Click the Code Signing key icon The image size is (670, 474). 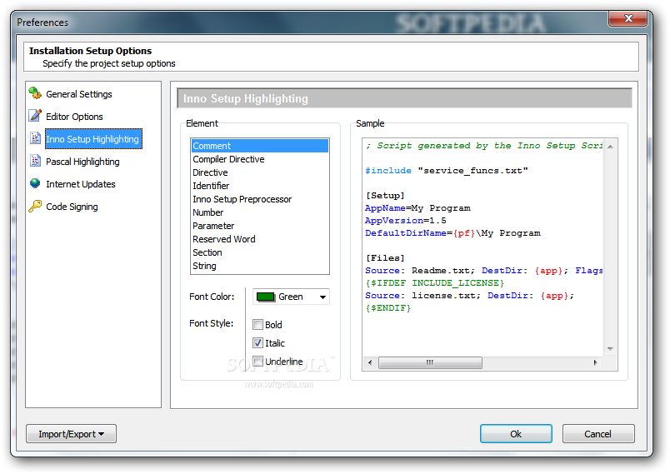pyautogui.click(x=35, y=207)
